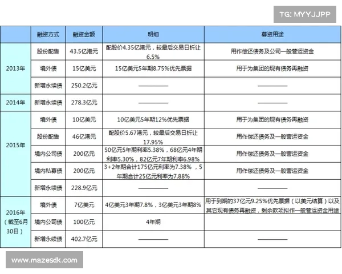Click the 402.7亿元 amount cell
Image resolution: width=342 pixels, height=274 pixels.
point(84,239)
